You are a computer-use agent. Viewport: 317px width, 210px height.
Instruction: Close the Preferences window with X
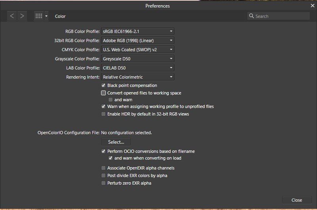313,6
